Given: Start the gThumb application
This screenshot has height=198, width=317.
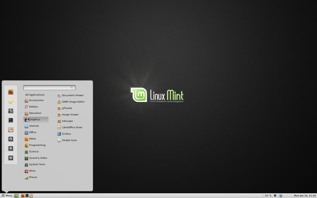Looking at the screenshot, I should click(67, 108).
